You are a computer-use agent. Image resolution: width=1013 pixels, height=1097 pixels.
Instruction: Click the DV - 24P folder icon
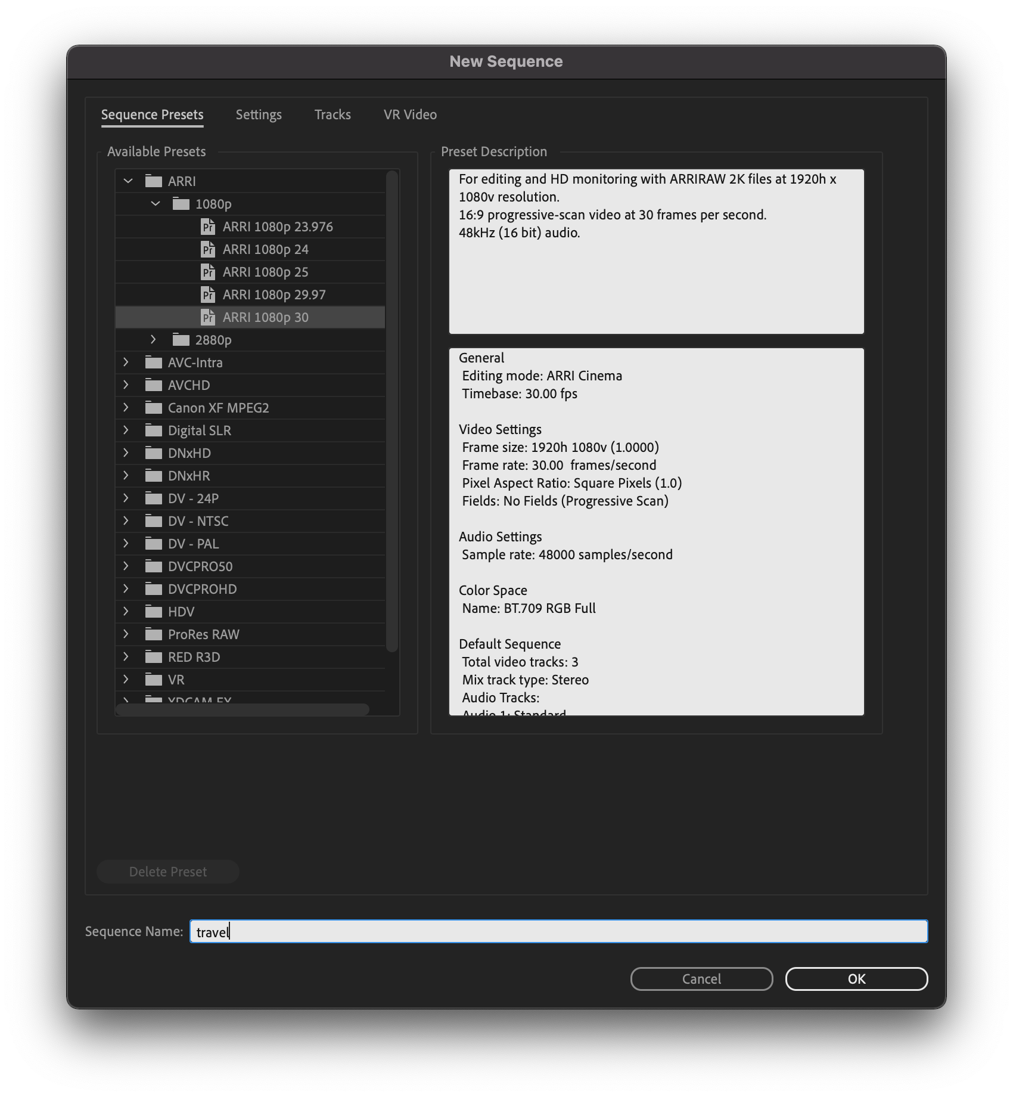pos(154,498)
